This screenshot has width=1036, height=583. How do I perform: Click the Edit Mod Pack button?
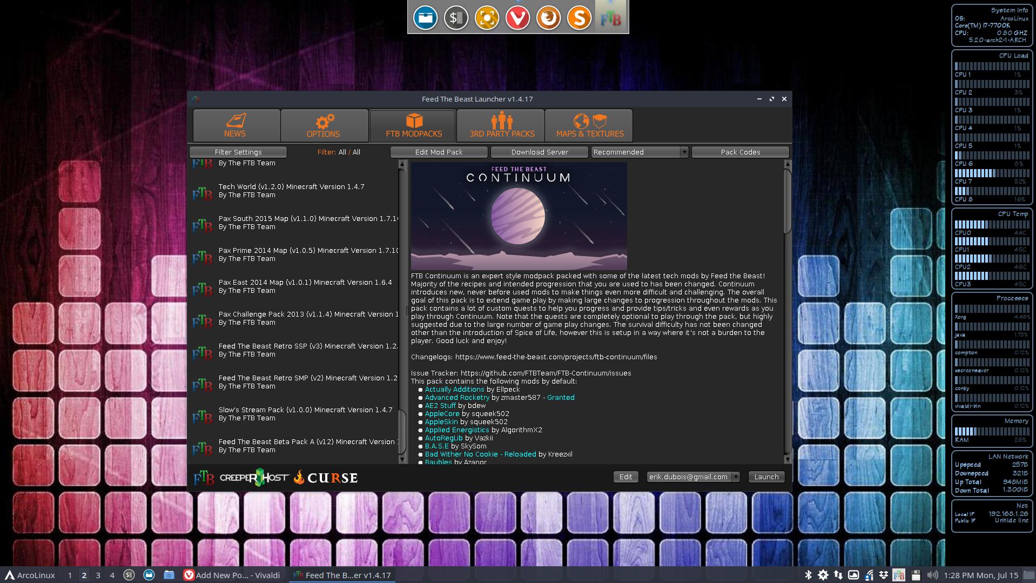(439, 152)
